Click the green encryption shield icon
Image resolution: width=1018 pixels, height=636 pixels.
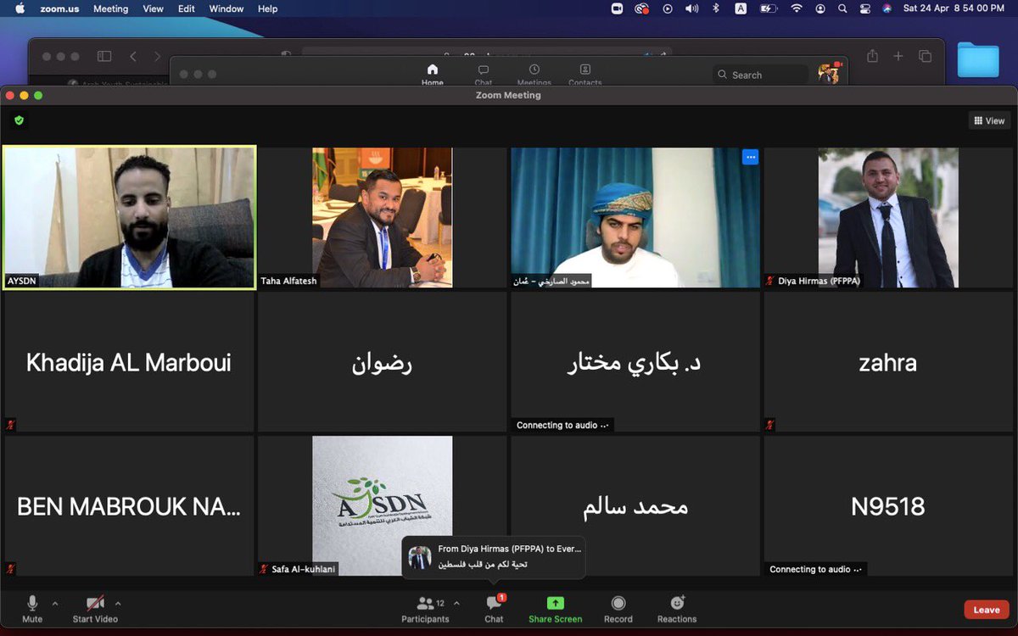19,120
